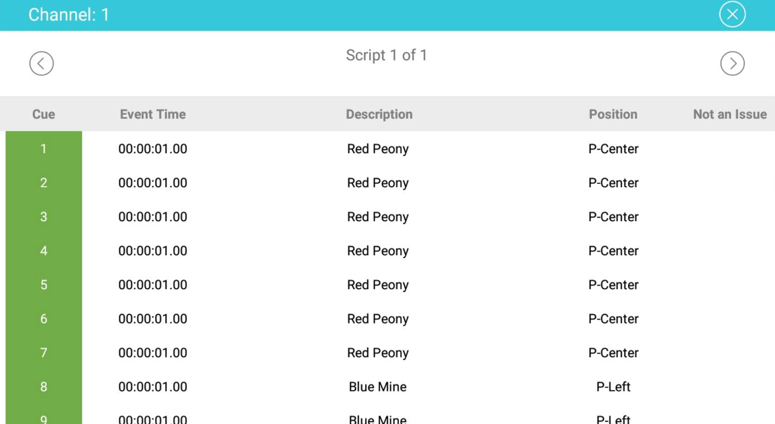Select green cue number 2
This screenshot has height=424, width=775.
pos(44,183)
